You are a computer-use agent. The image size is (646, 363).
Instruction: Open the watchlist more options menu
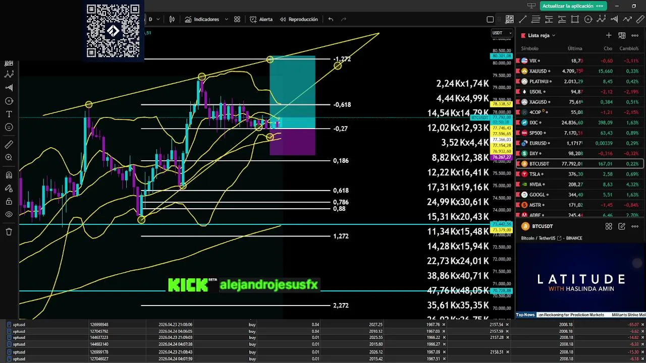click(x=635, y=35)
